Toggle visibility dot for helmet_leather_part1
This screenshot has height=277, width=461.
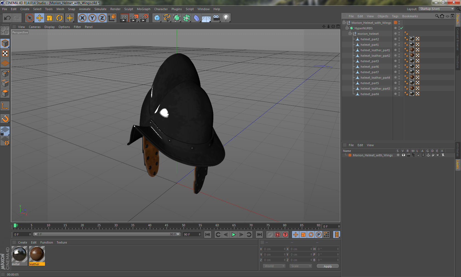point(395,50)
